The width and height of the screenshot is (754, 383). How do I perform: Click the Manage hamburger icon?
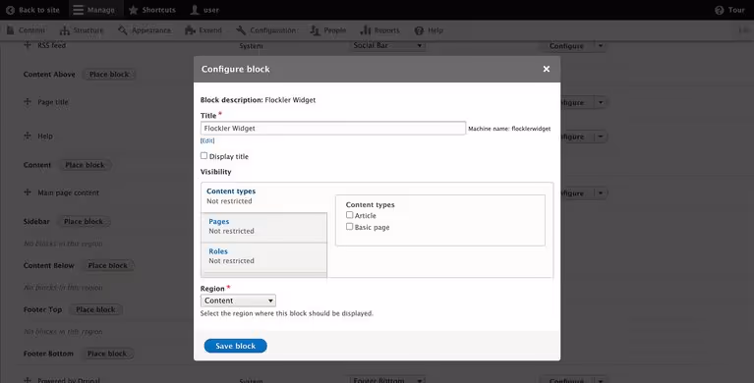[x=79, y=10]
